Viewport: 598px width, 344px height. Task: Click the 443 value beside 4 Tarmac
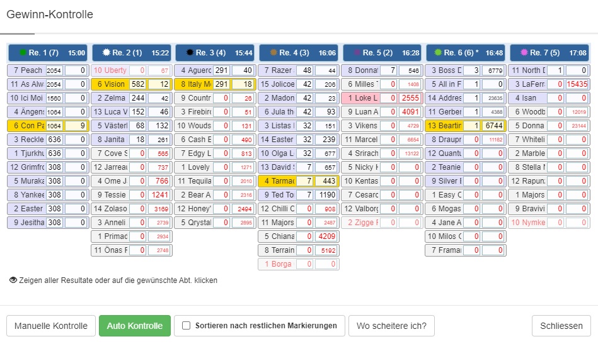(326, 181)
